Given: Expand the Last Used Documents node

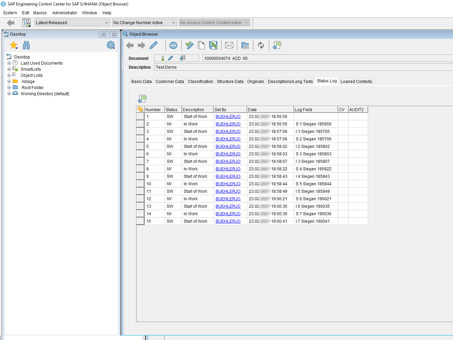Looking at the screenshot, I should click(9, 63).
